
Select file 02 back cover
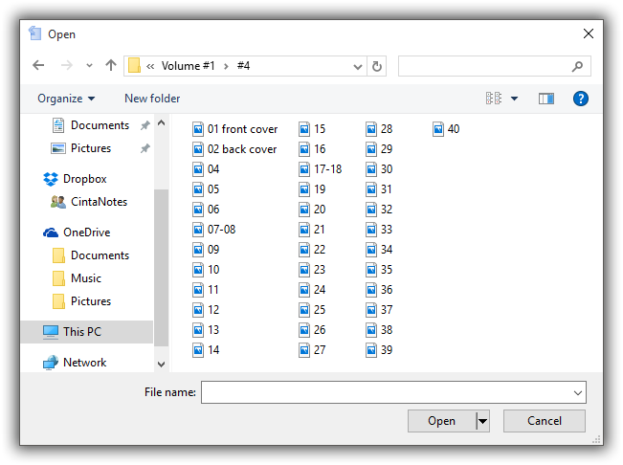coord(234,149)
